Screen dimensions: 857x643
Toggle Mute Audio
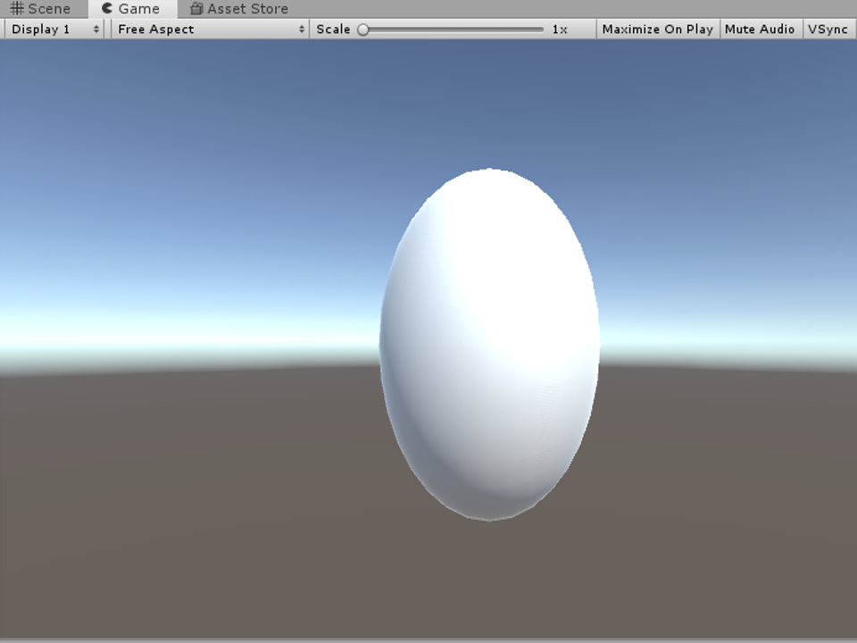760,29
